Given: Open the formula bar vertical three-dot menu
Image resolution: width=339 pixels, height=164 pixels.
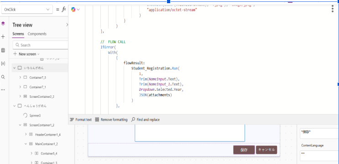Looking at the screenshot, I should pyautogui.click(x=333, y=9).
